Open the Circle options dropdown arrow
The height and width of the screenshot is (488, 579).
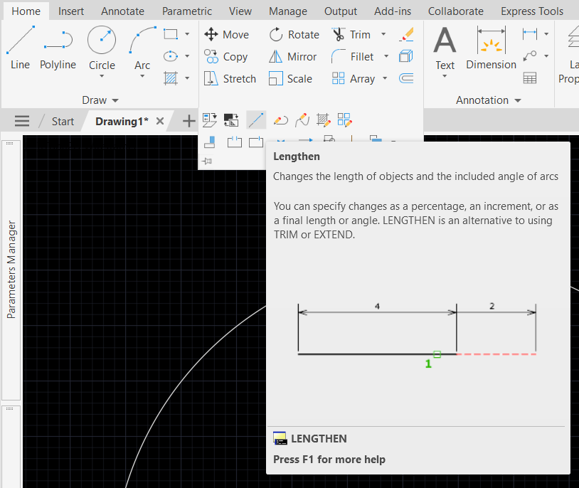click(x=102, y=77)
